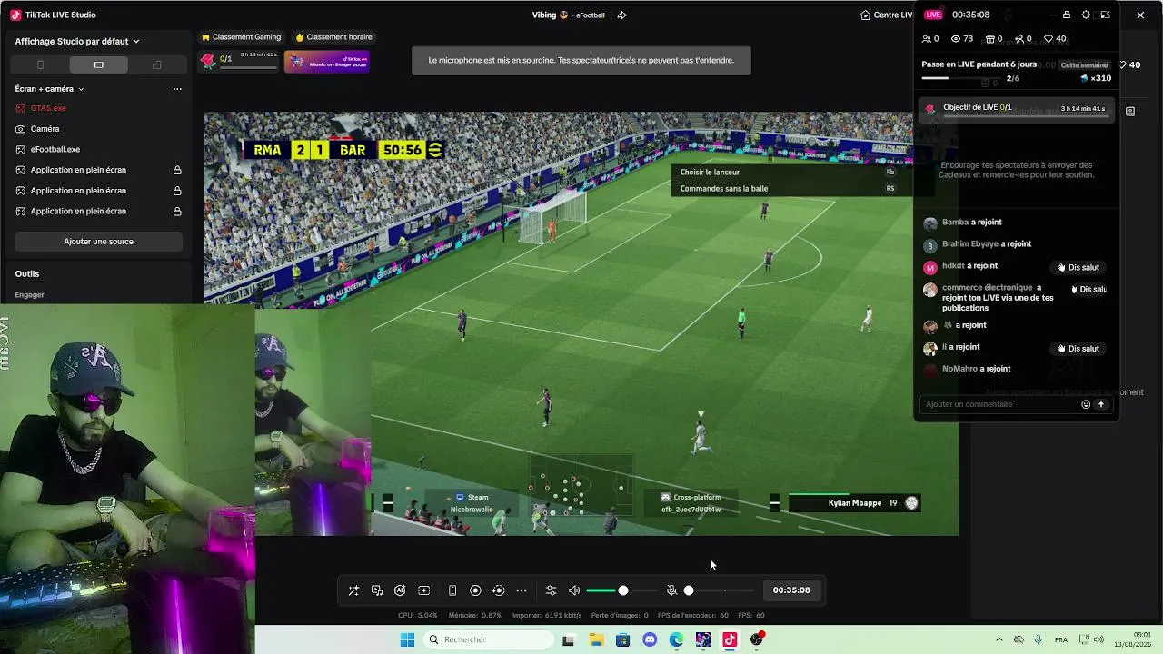Viewport: 1163px width, 654px height.
Task: Unmute the microphone icon
Action: tap(671, 590)
